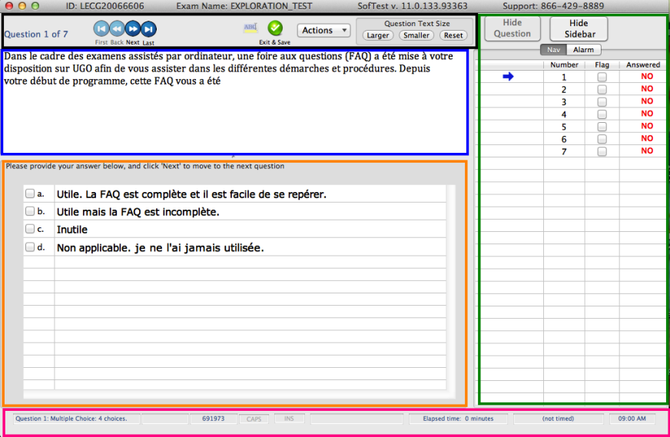Reset the question text size
The width and height of the screenshot is (670, 437).
[453, 35]
